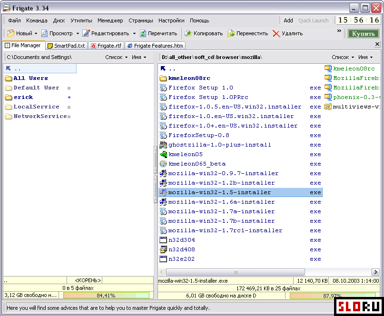This screenshot has height=316, width=384.
Task: Click the Редактировать pencil icon
Action: pyautogui.click(x=86, y=33)
